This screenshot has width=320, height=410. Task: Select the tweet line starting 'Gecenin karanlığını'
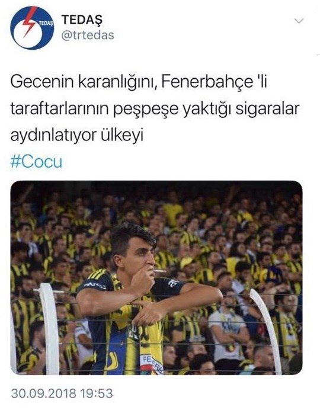[139, 82]
